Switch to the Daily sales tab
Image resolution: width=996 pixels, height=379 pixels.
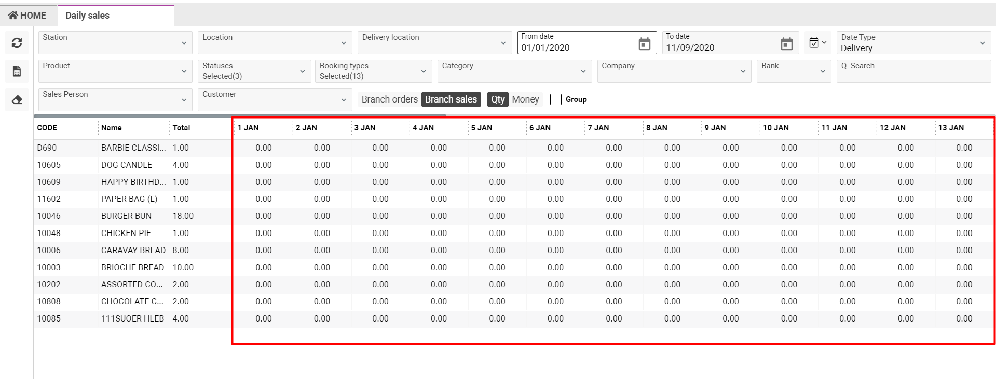(87, 16)
